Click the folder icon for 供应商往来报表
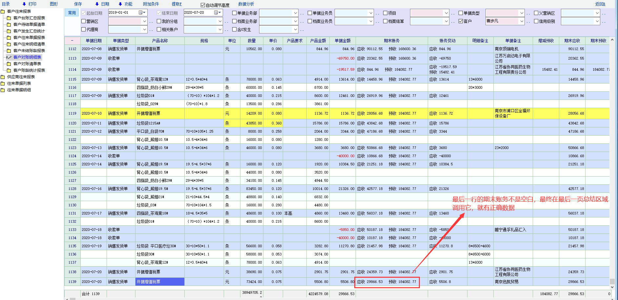Image resolution: width=618 pixels, height=300 pixels. (x=3, y=77)
